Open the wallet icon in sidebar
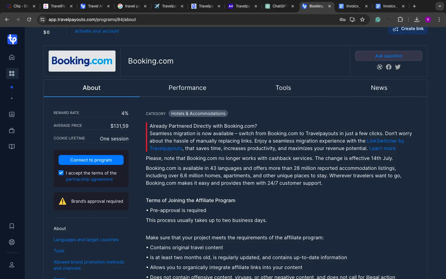 pyautogui.click(x=12, y=131)
